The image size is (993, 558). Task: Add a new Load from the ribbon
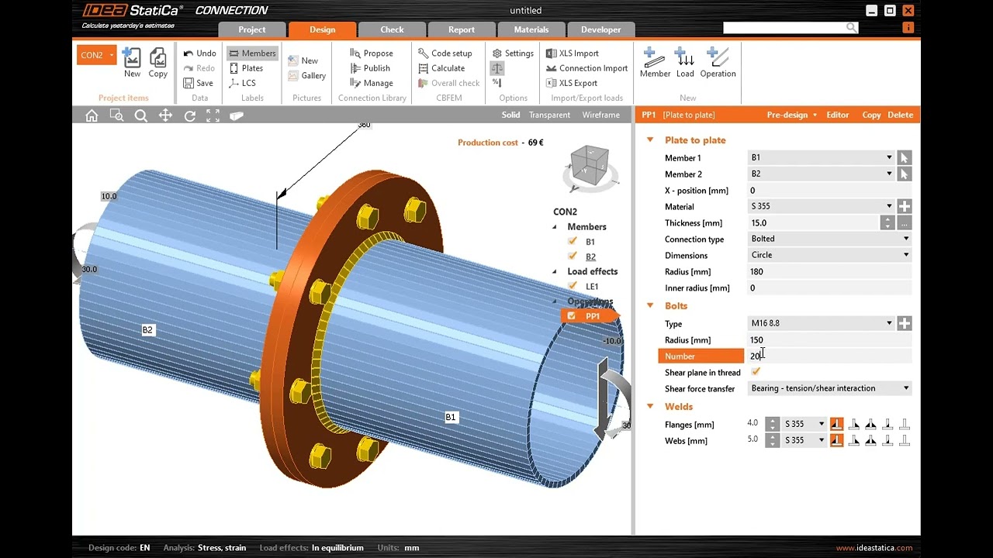coord(685,63)
